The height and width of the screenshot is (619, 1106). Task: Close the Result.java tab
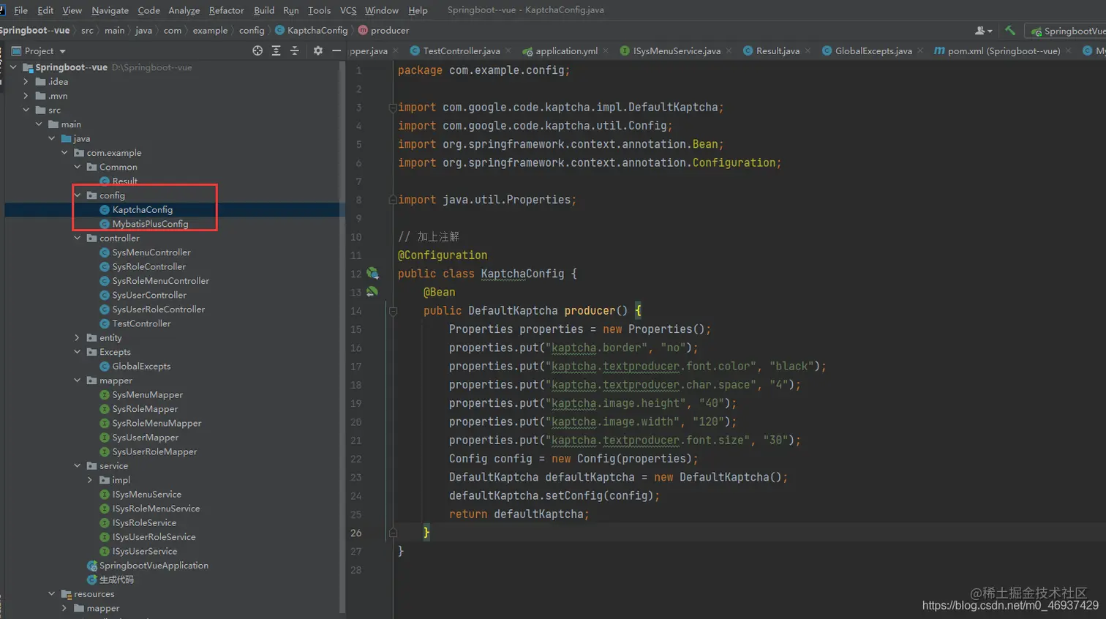[x=808, y=50]
